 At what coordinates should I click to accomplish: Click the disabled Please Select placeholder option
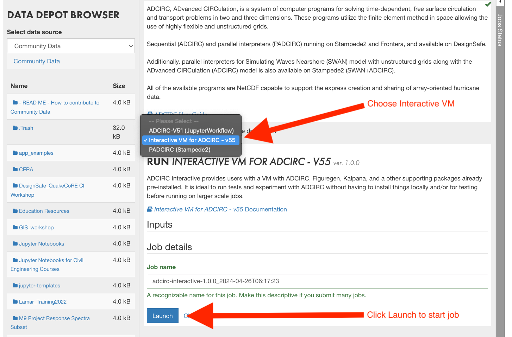point(191,121)
